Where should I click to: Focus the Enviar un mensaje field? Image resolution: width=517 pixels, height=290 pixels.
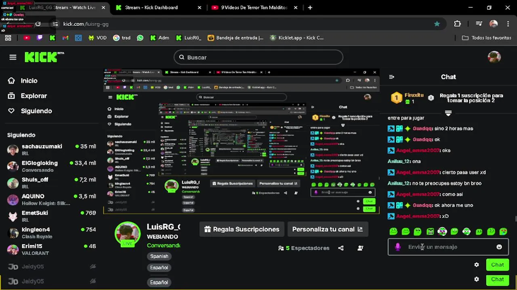[448, 247]
